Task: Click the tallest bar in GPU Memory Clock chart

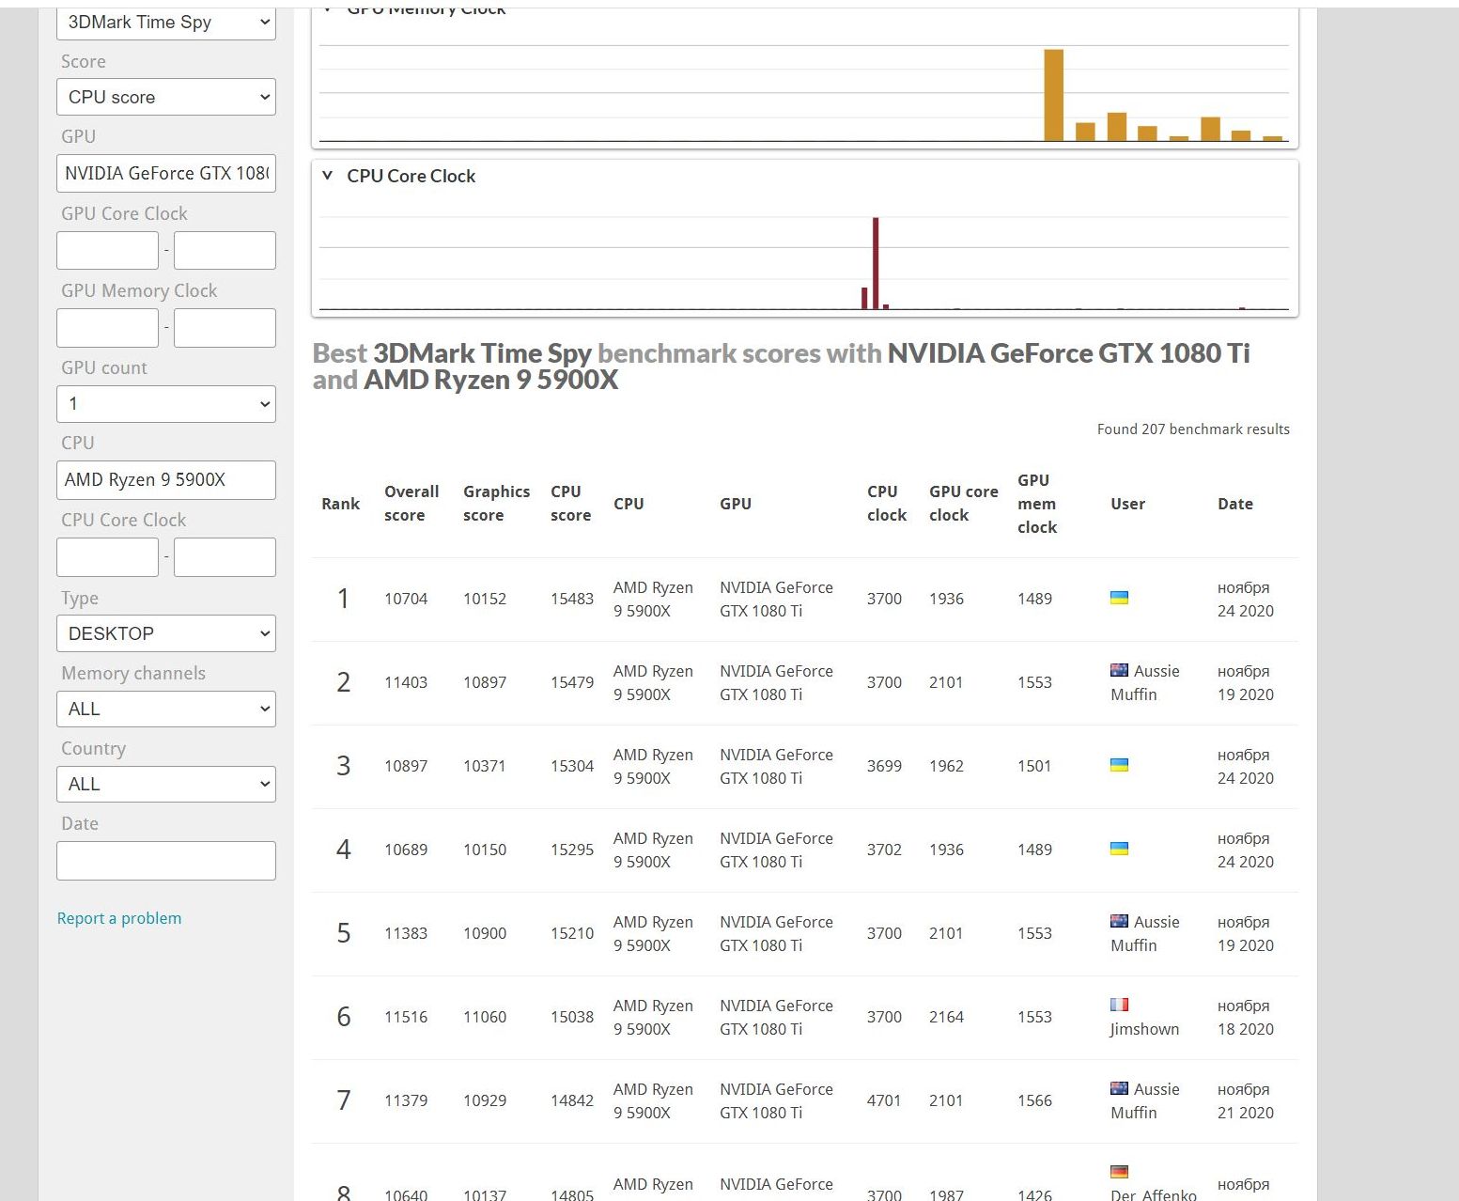Action: coord(1053,95)
